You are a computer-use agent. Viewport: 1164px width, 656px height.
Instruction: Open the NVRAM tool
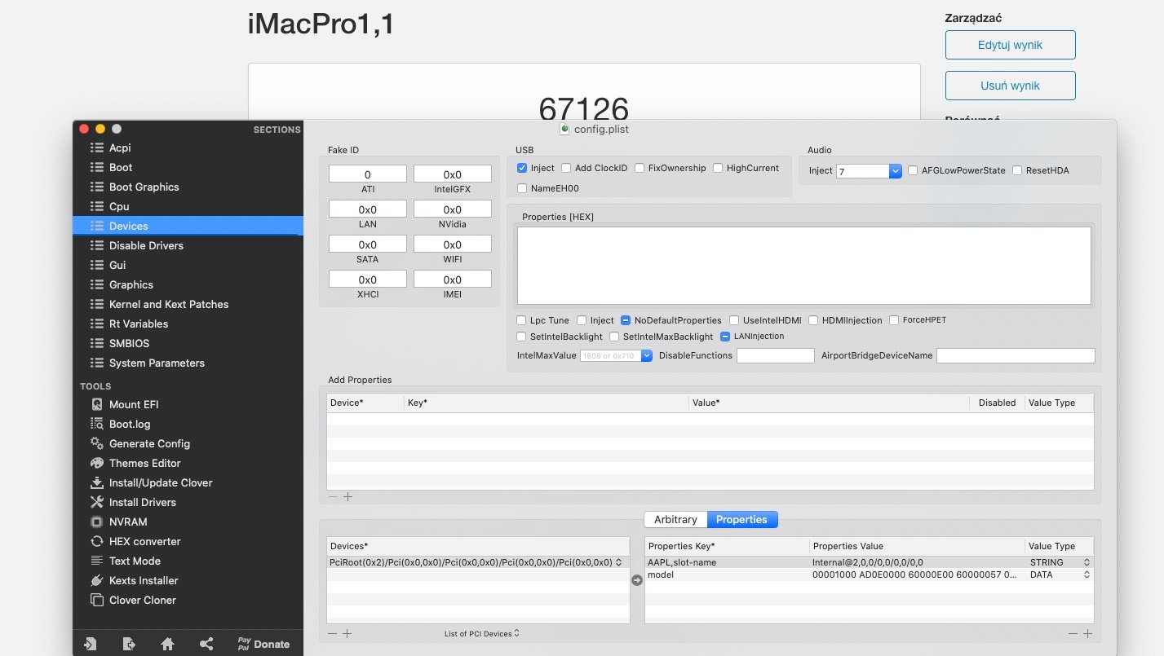tap(128, 522)
